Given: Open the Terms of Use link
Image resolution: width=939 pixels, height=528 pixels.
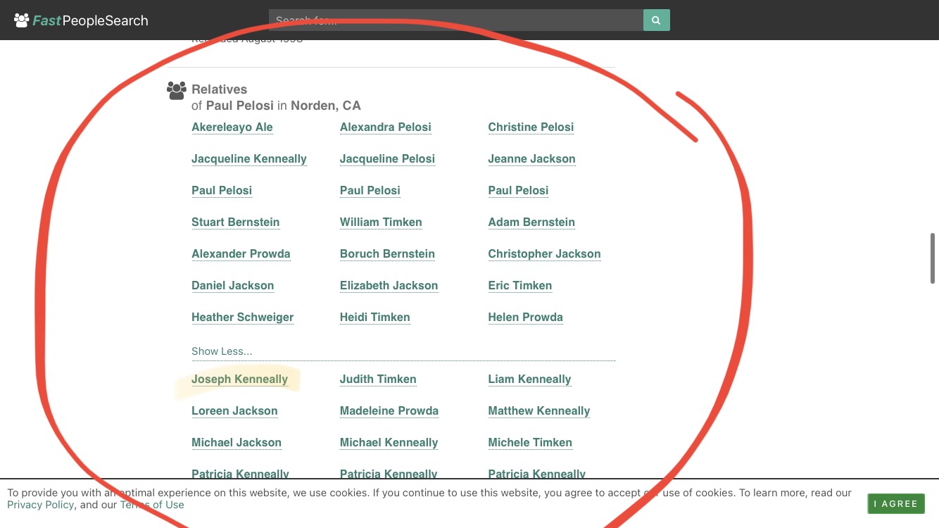Looking at the screenshot, I should [x=152, y=505].
